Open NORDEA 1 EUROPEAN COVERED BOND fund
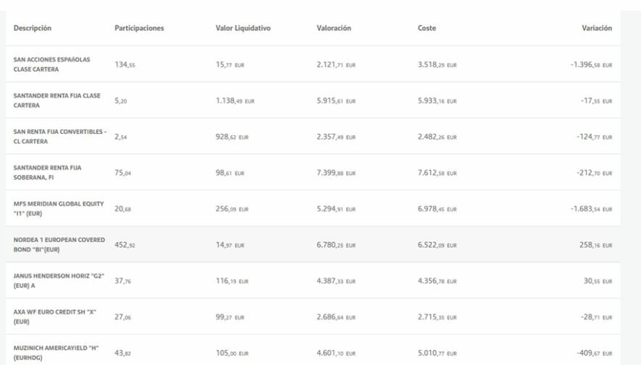 coord(59,244)
